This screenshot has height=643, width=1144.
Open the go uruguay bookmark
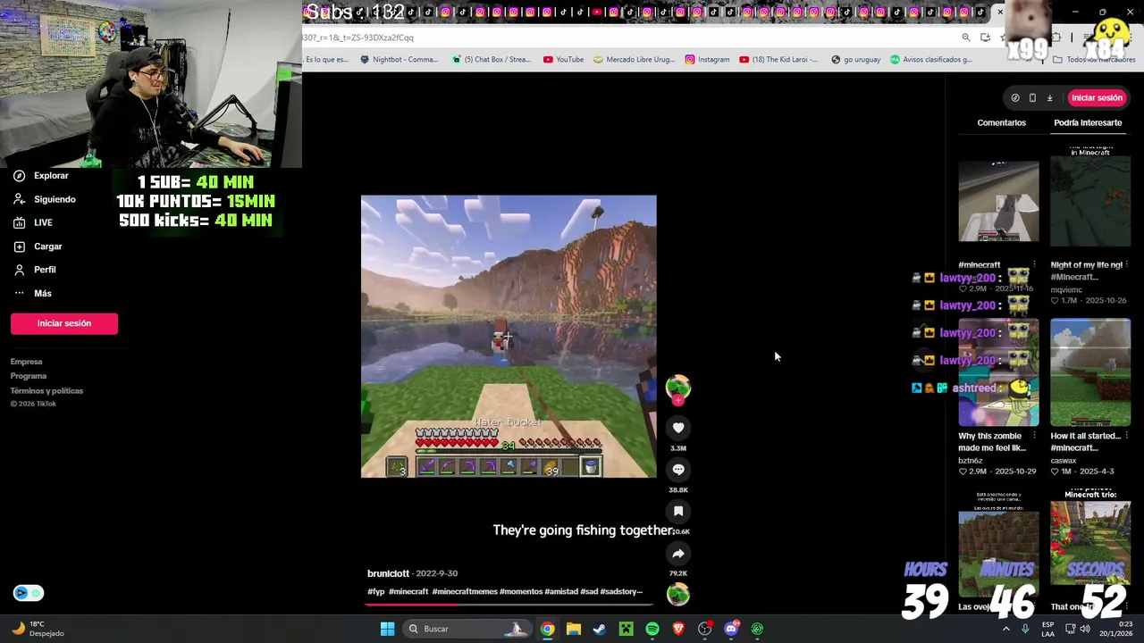[855, 60]
